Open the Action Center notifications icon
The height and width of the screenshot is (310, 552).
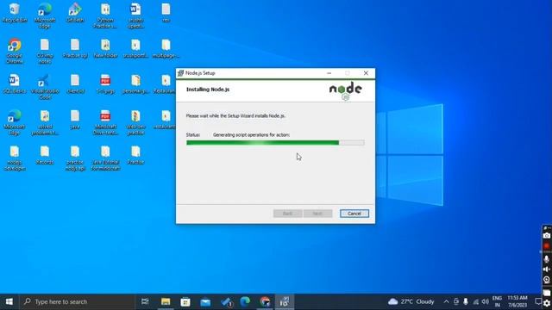click(x=538, y=301)
